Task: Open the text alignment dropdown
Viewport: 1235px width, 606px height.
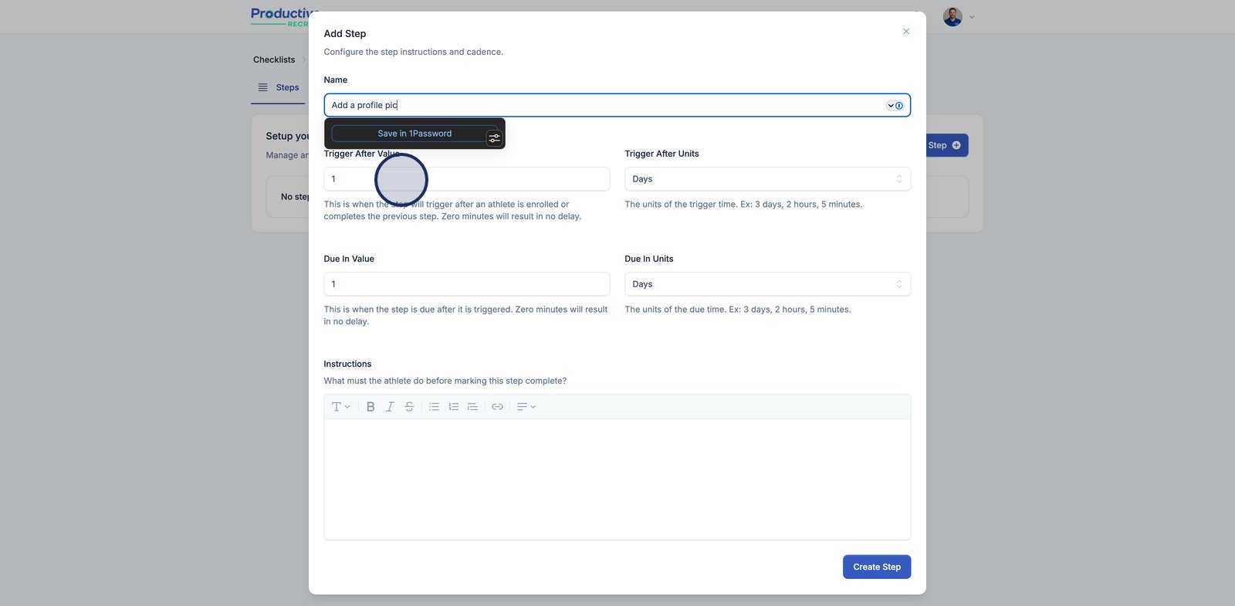Action: click(526, 407)
